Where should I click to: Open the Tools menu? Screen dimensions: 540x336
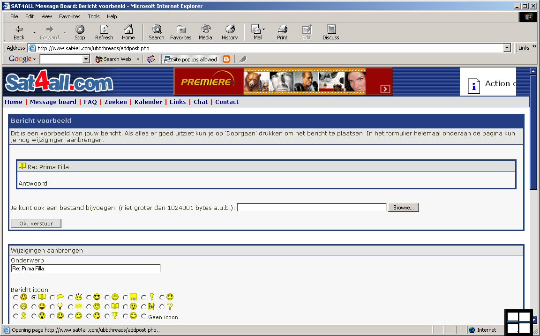click(93, 16)
